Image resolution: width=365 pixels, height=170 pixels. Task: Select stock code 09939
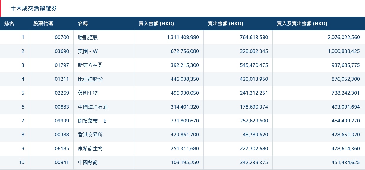click(x=62, y=121)
